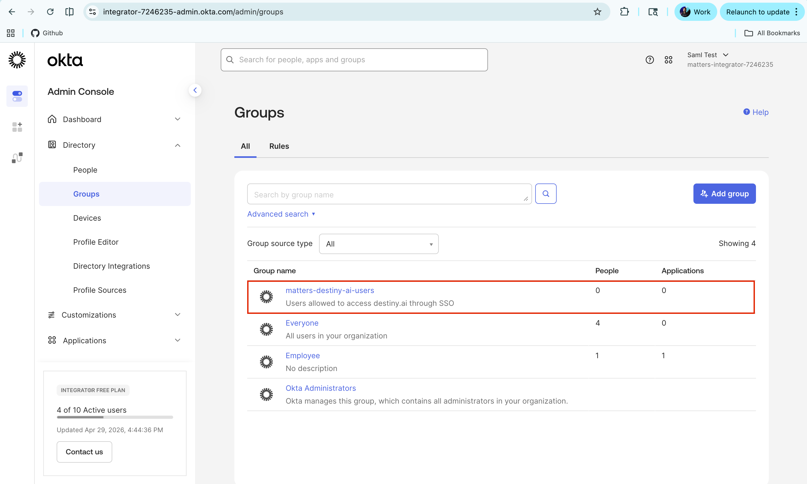Image resolution: width=807 pixels, height=484 pixels.
Task: Expand Advanced search options
Action: pos(281,214)
